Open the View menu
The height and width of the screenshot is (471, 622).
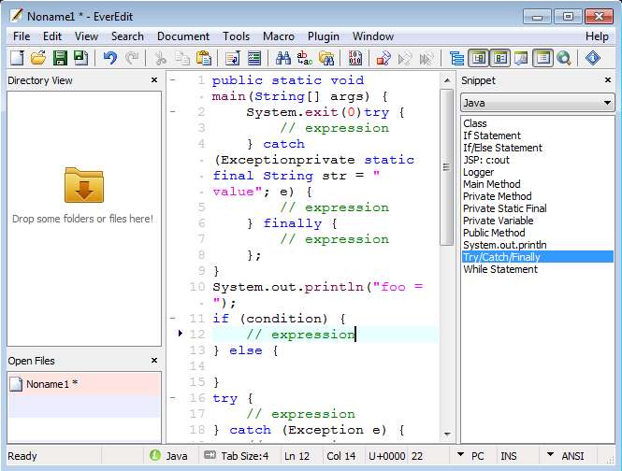click(86, 36)
